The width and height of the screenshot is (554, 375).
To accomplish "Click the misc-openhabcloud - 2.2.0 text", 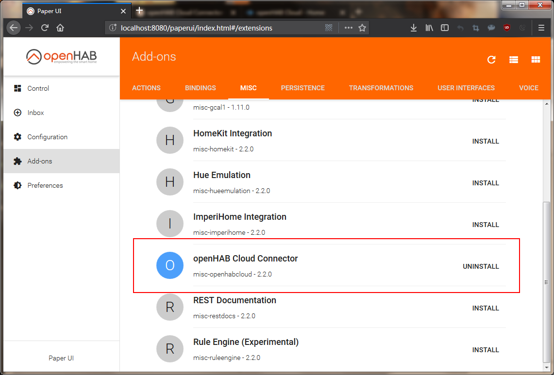I will 233,275.
